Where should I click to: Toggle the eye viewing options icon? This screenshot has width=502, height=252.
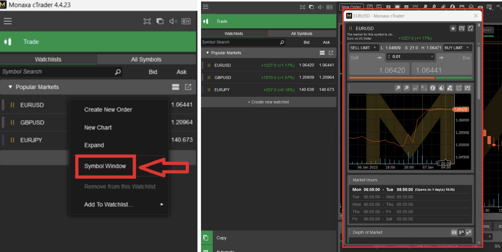tap(480, 7)
